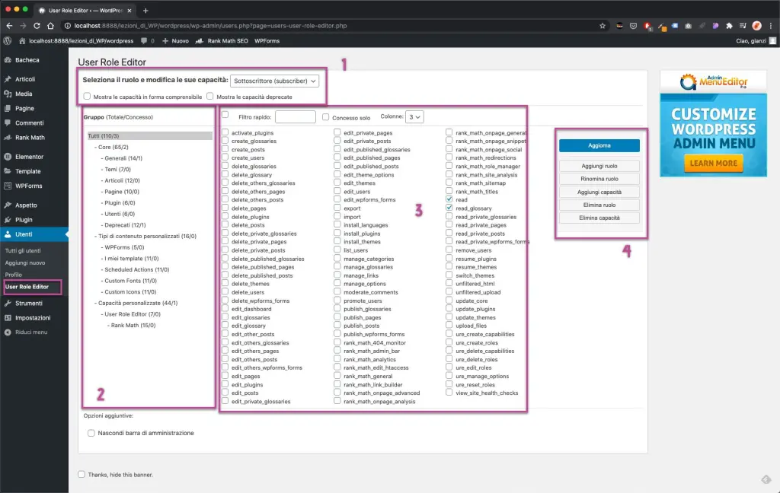Open the Media library icon
This screenshot has width=780, height=493.
click(x=8, y=94)
